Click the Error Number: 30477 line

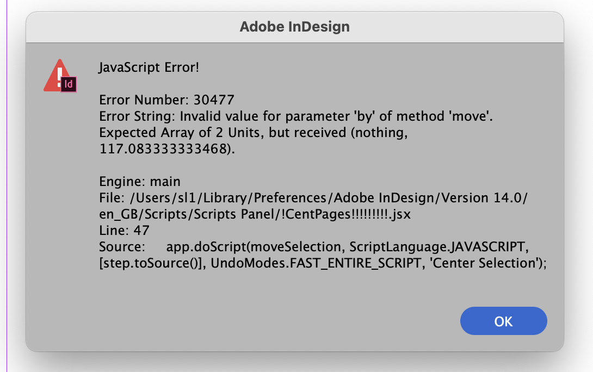[167, 100]
